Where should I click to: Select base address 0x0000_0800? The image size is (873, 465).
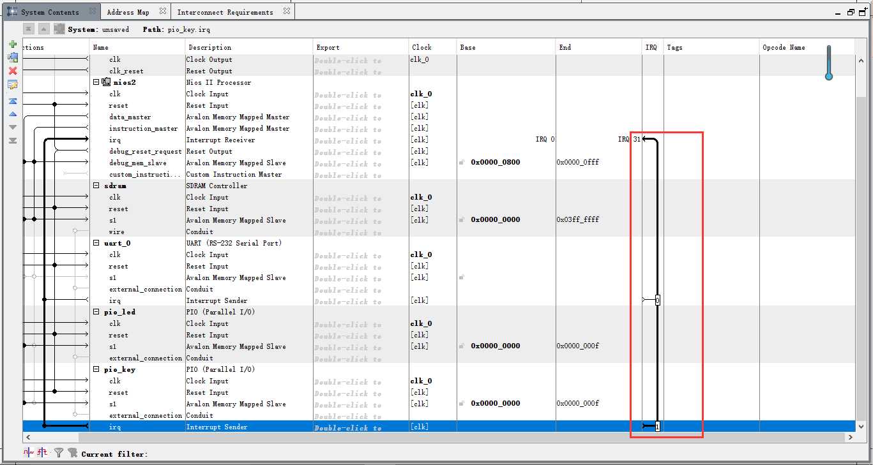point(496,162)
